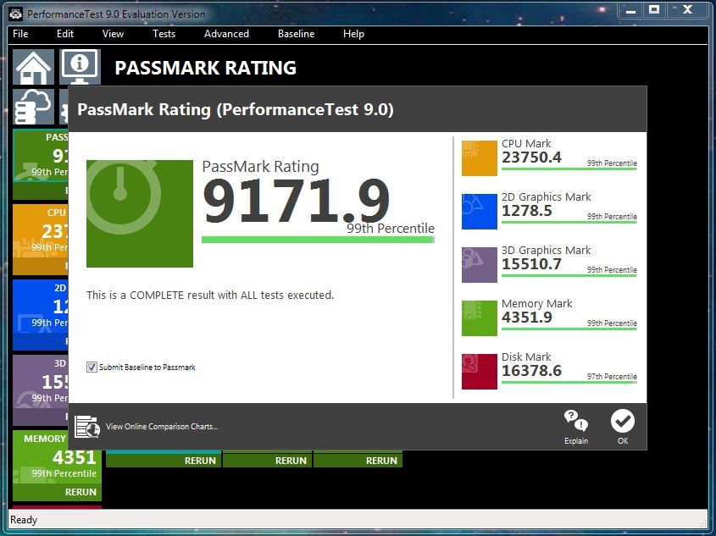Open the View menu
Image resolution: width=716 pixels, height=536 pixels.
(113, 34)
